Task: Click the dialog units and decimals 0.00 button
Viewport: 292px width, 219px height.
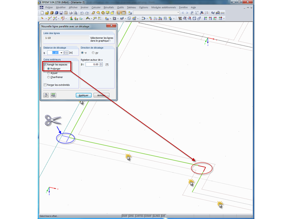Action: pos(53,95)
